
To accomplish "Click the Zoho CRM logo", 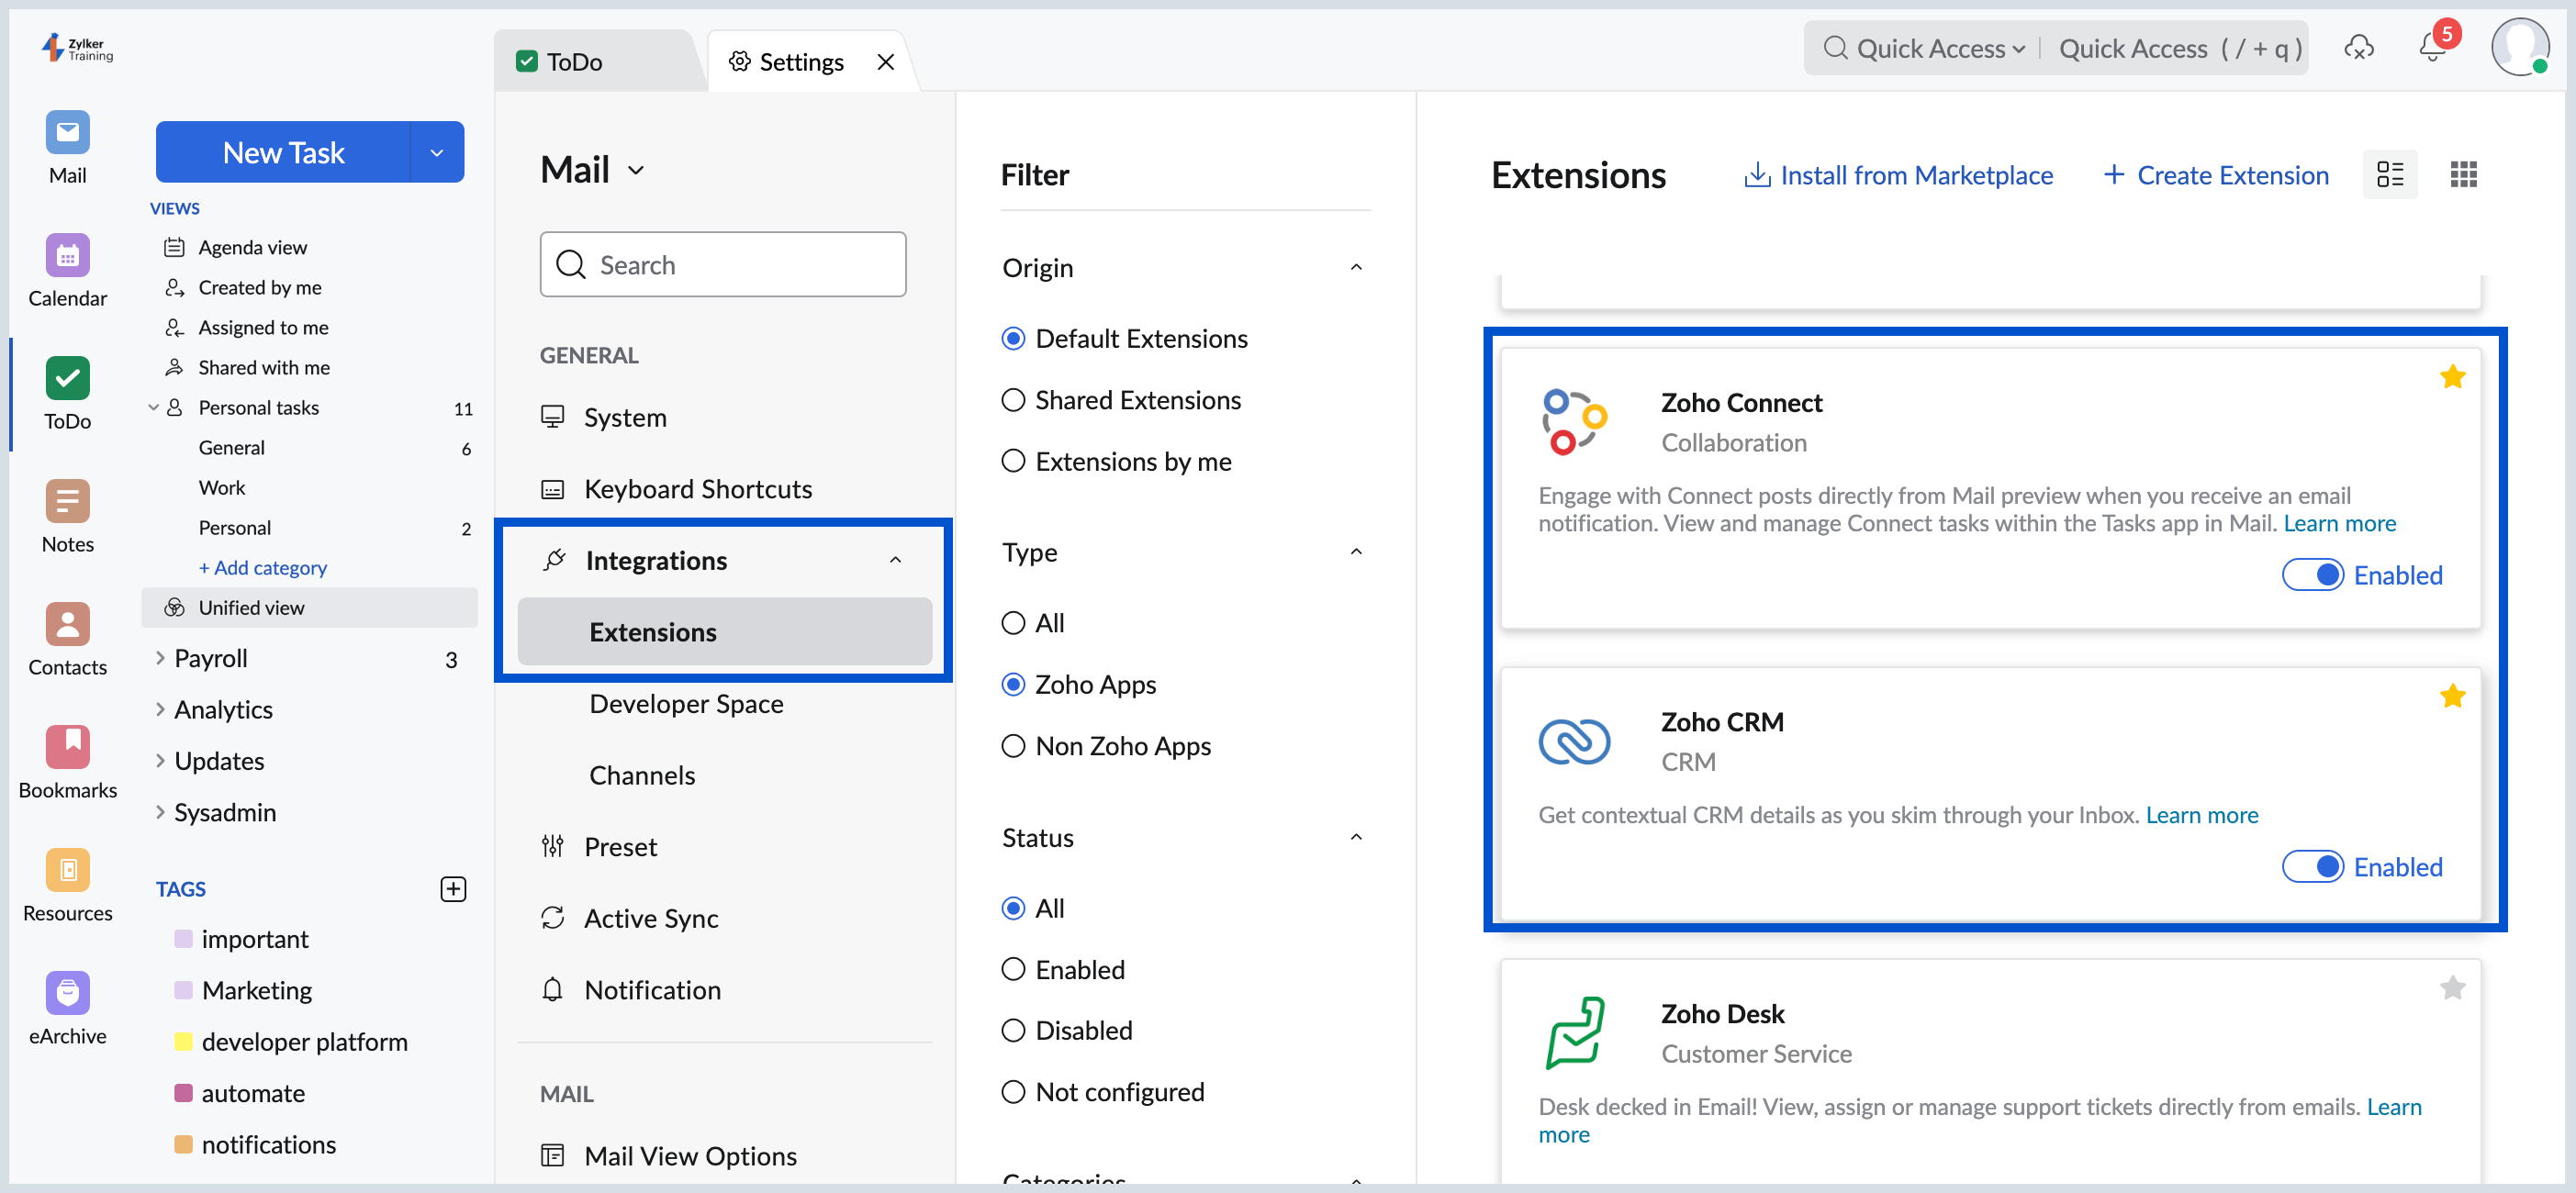I will [x=1574, y=741].
